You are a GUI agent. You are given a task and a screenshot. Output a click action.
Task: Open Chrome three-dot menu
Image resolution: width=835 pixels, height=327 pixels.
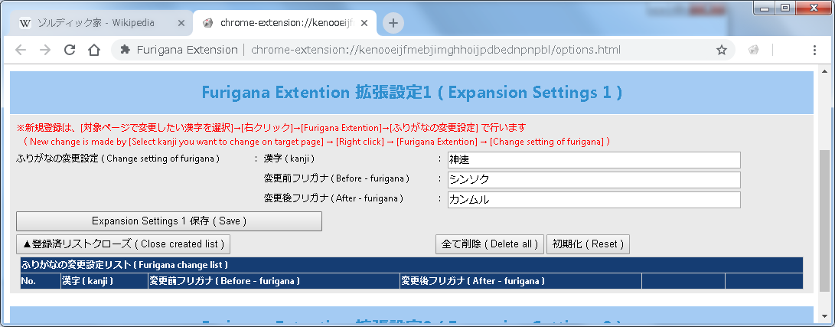[x=814, y=50]
